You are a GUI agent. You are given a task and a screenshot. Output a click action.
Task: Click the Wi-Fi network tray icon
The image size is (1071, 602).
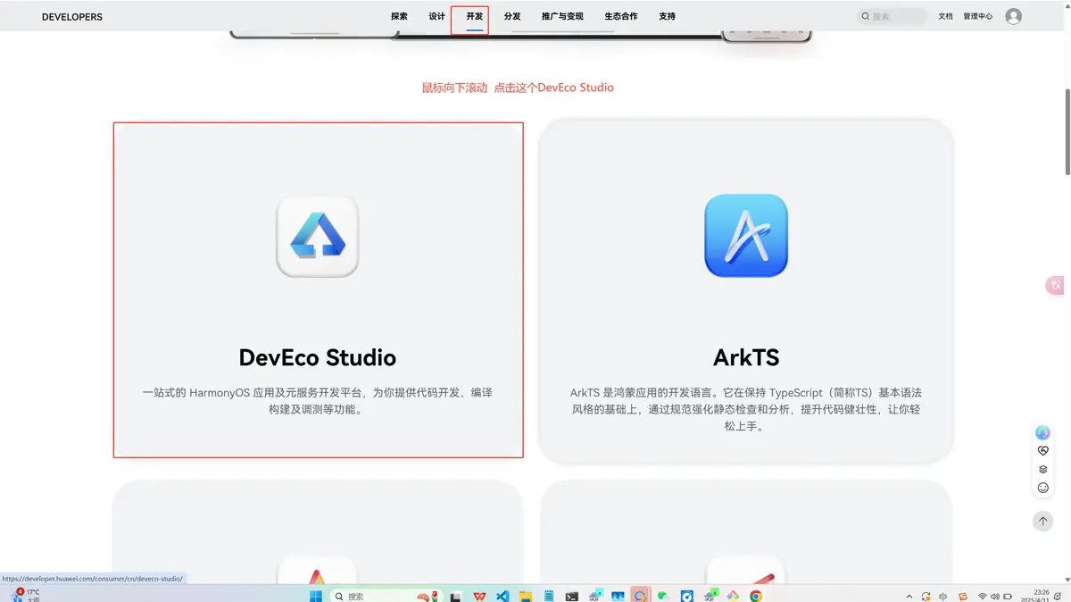pos(983,596)
